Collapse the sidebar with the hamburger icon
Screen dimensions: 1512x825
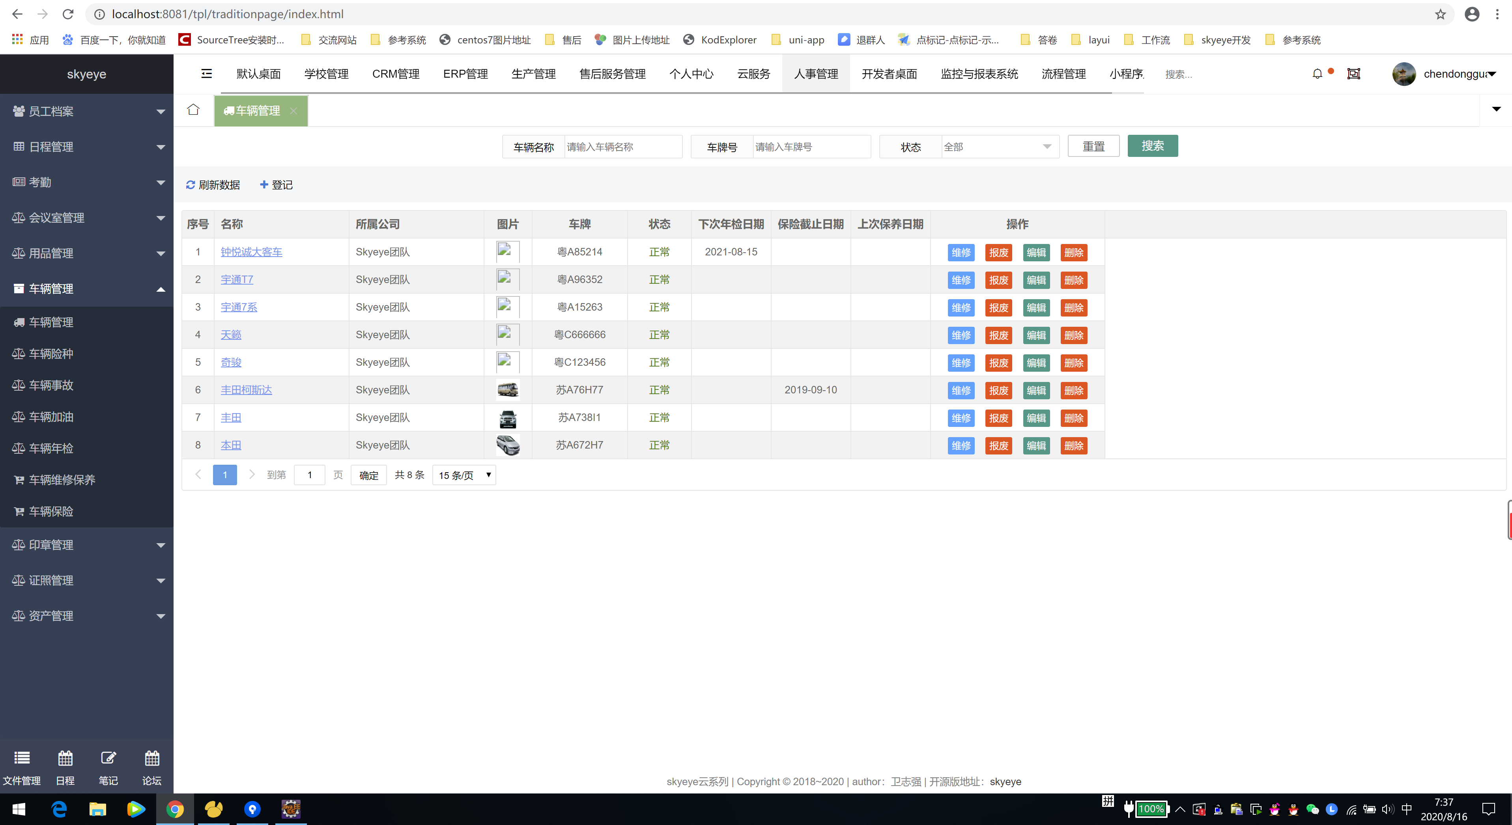[x=207, y=74]
